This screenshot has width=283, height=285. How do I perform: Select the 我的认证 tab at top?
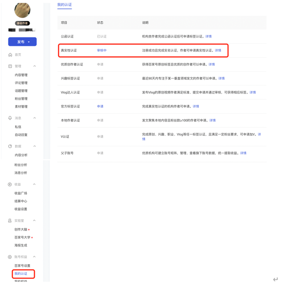click(x=65, y=4)
